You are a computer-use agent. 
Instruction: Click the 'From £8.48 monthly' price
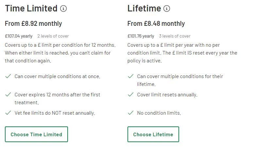(x=156, y=24)
